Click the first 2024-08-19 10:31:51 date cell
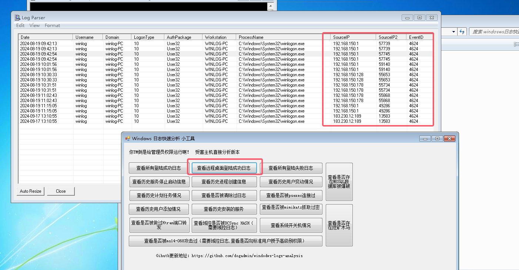 (x=38, y=85)
